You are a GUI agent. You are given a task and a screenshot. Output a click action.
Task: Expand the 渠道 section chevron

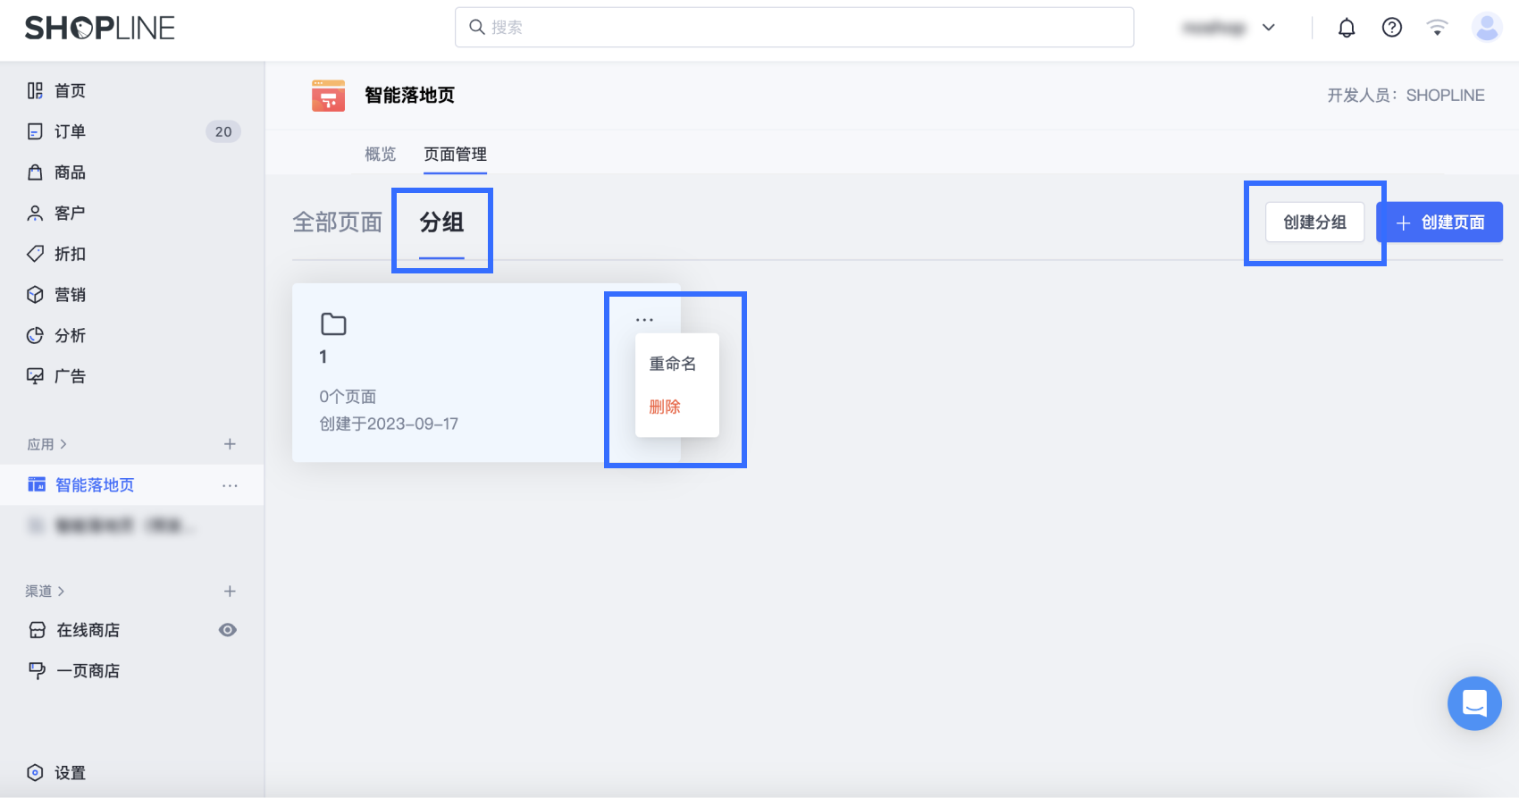click(61, 592)
